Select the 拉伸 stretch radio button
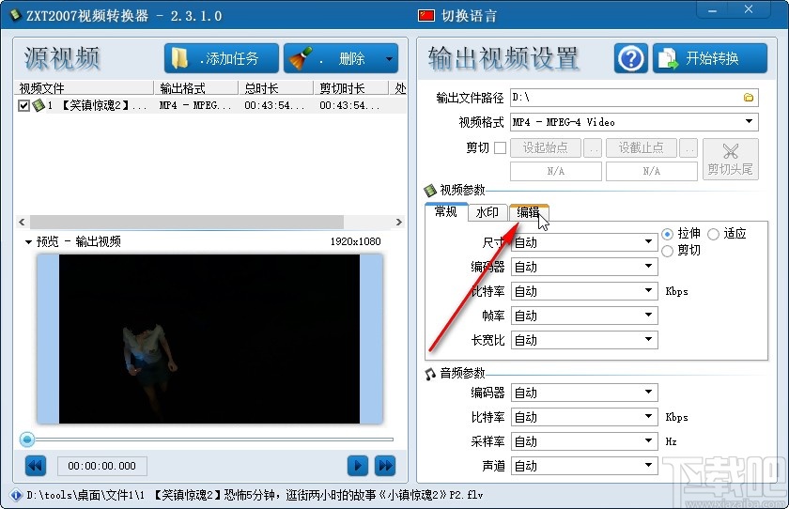789x509 pixels. click(x=668, y=234)
